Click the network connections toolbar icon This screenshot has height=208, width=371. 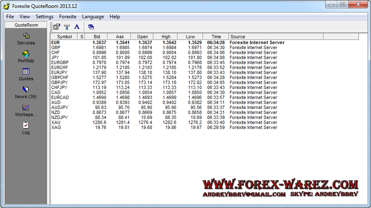[67, 27]
